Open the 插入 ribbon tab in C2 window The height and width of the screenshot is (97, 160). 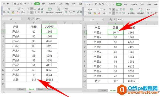coord(44,4)
